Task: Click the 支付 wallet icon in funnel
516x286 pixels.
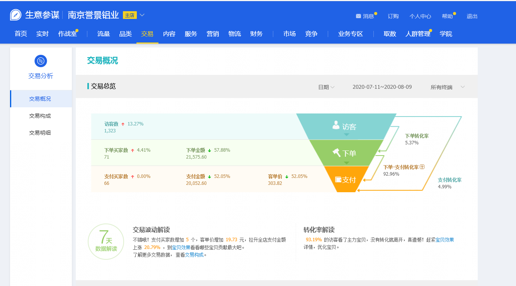Action: pos(338,179)
